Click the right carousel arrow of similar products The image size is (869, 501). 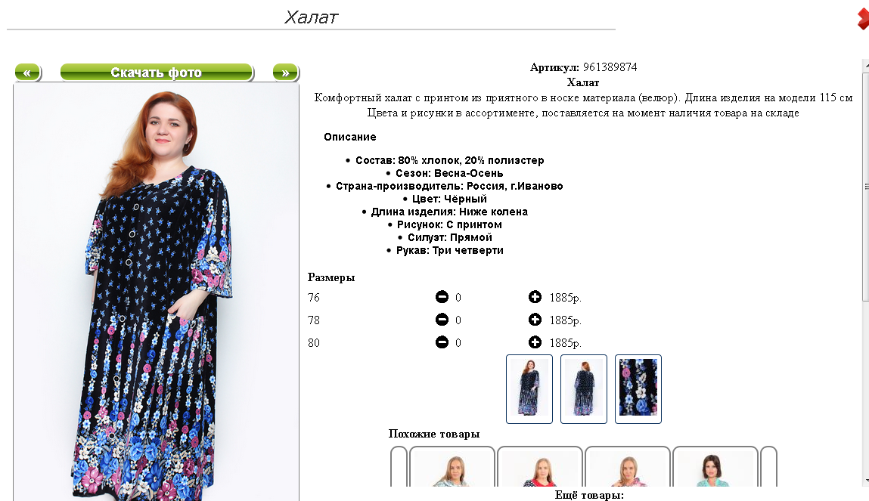coord(768,467)
